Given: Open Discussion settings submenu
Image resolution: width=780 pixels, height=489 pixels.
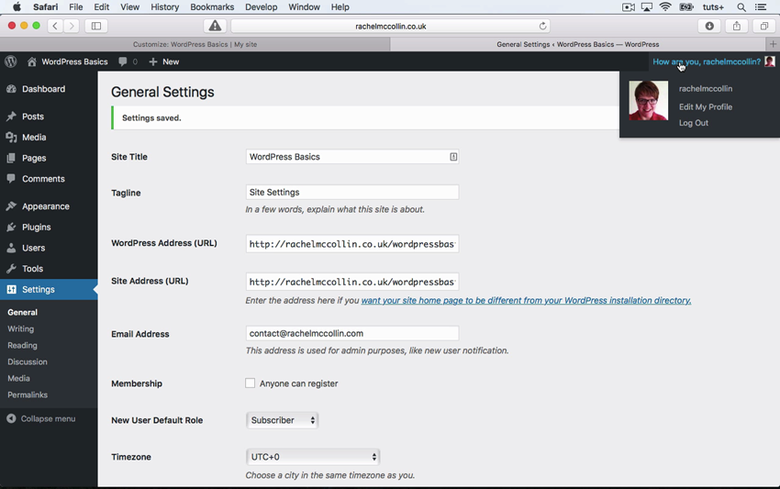Looking at the screenshot, I should click(28, 361).
